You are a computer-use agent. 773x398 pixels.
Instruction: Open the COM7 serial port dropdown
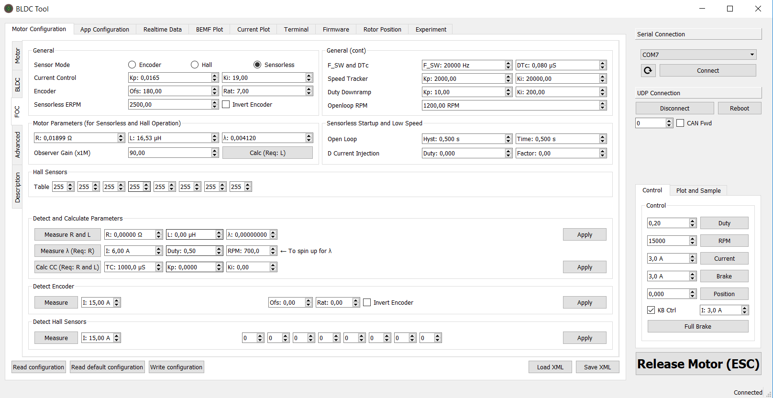click(698, 55)
